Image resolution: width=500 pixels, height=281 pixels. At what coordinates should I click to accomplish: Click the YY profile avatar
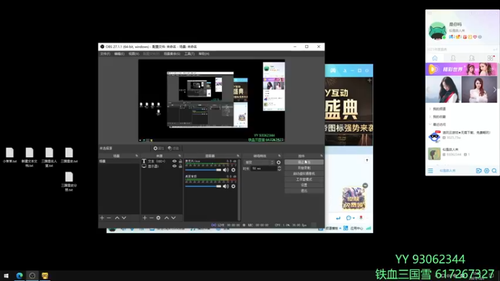(x=437, y=31)
